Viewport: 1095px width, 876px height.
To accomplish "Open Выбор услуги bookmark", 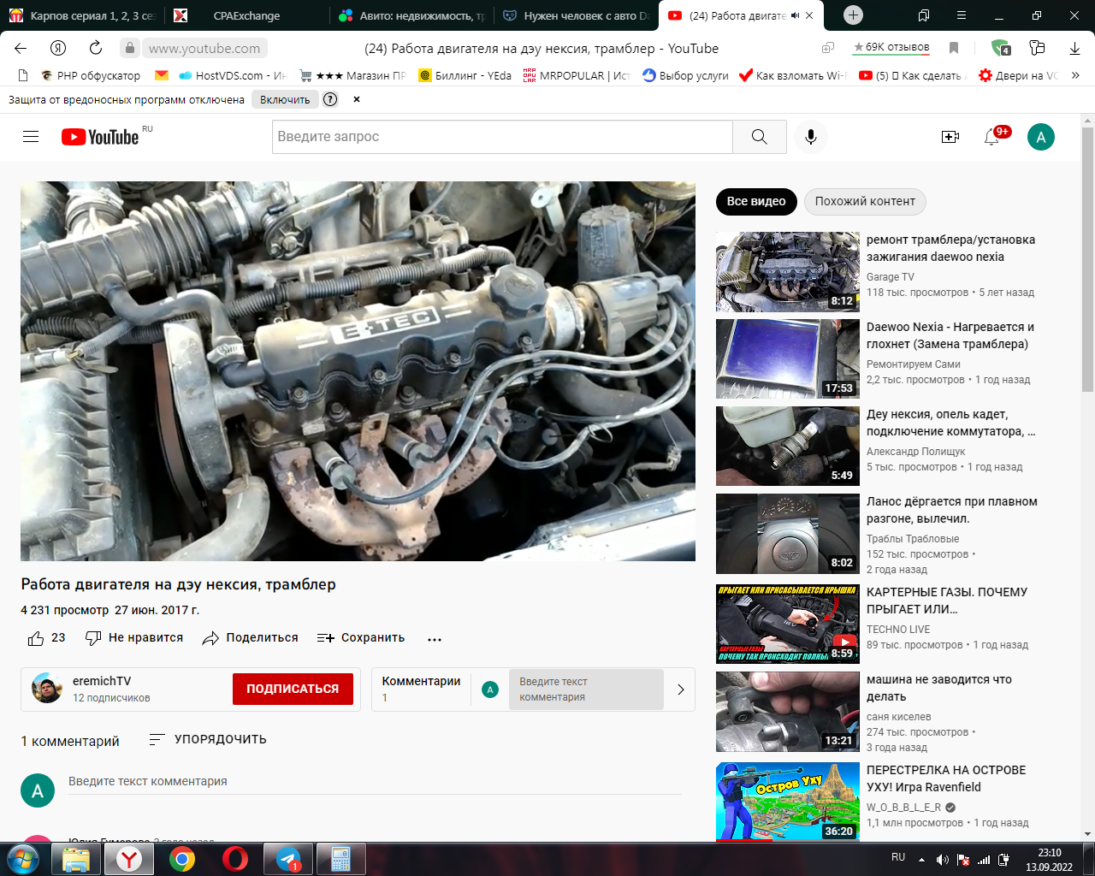I will (685, 75).
